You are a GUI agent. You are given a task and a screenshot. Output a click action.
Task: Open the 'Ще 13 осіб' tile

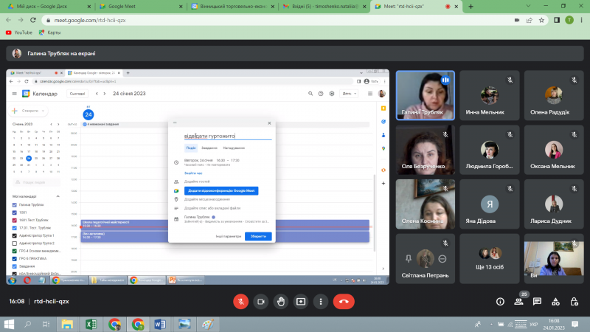pyautogui.click(x=490, y=259)
